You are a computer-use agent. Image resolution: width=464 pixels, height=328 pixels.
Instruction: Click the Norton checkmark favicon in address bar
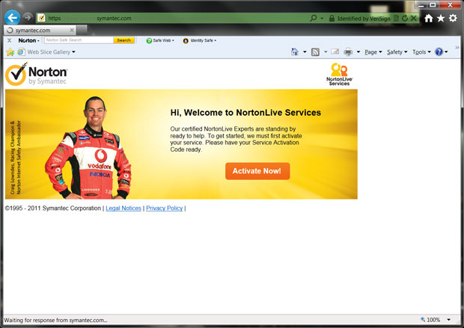[41, 19]
